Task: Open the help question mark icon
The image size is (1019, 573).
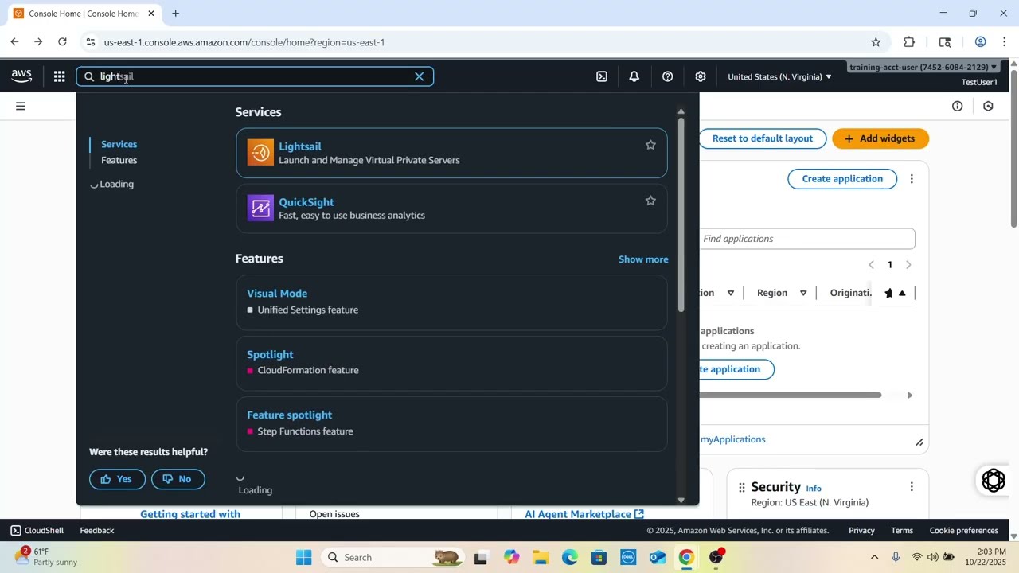Action: coord(668,76)
